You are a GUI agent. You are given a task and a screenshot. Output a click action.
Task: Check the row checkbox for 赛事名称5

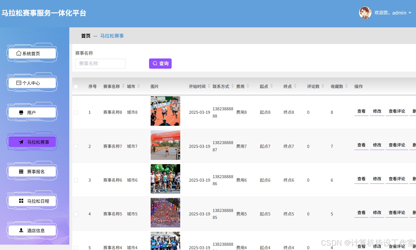(x=76, y=214)
